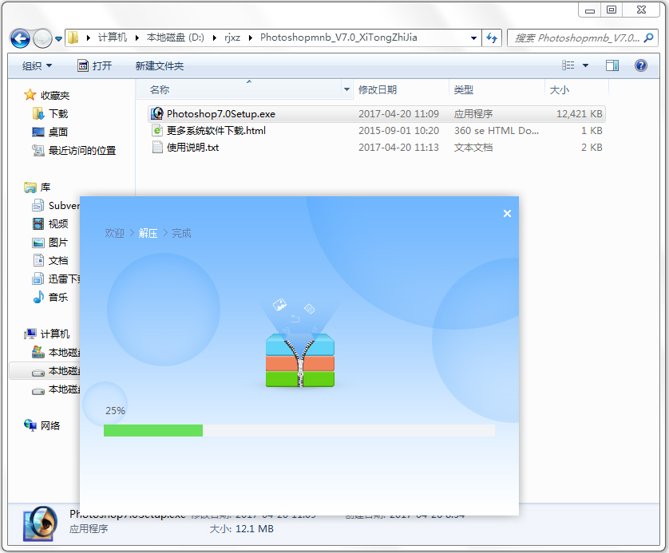Click the Forward navigation arrow
669x553 pixels.
tap(42, 39)
